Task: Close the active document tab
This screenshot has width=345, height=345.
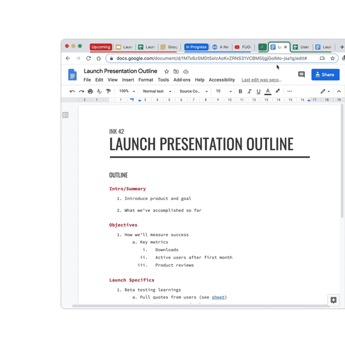Action: pos(285,47)
